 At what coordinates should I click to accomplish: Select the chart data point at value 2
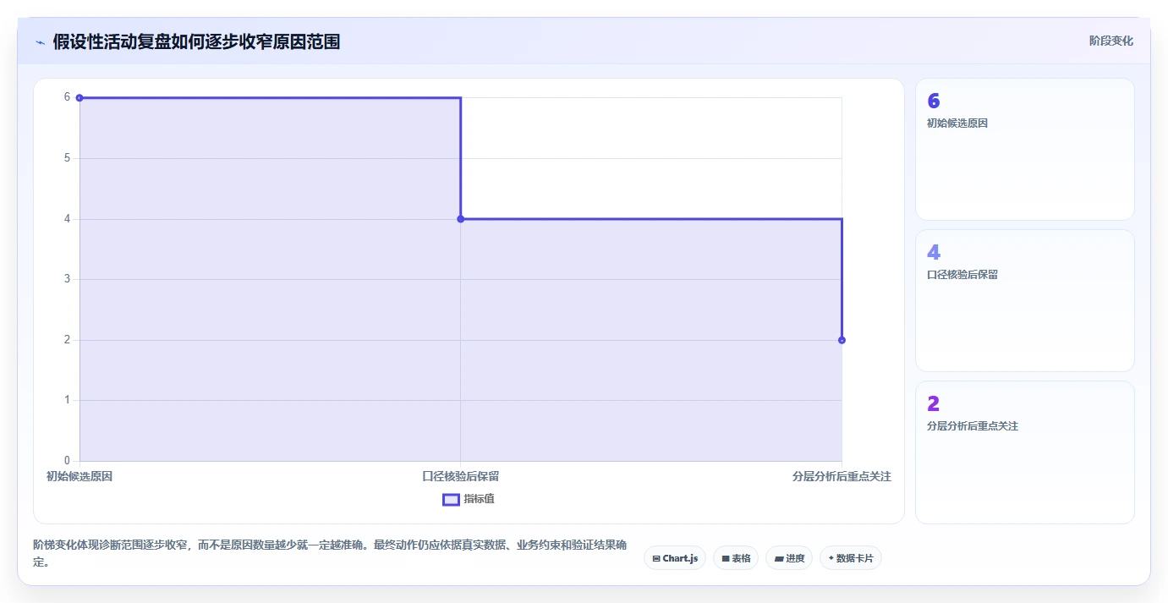[x=842, y=340]
